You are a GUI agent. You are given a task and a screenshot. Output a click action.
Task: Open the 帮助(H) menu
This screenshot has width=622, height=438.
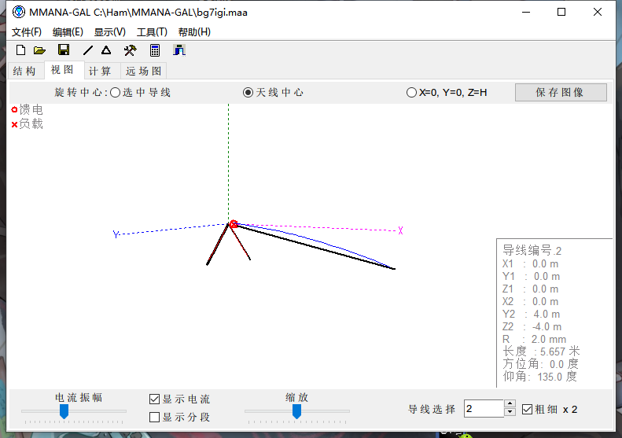coord(194,32)
